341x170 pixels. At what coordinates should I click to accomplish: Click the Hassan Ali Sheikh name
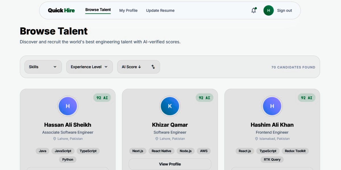coord(68,125)
